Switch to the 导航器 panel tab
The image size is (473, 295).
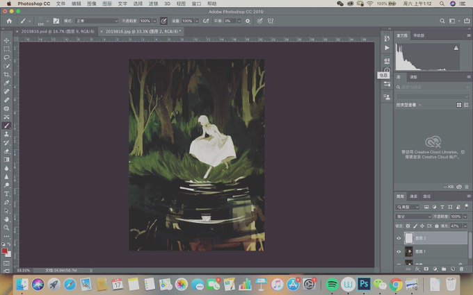pos(419,35)
